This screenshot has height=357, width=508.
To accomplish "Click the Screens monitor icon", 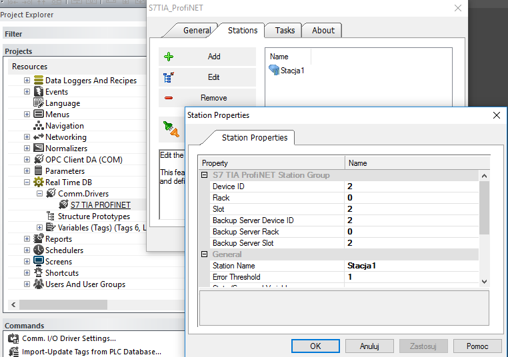I will coord(39,261).
